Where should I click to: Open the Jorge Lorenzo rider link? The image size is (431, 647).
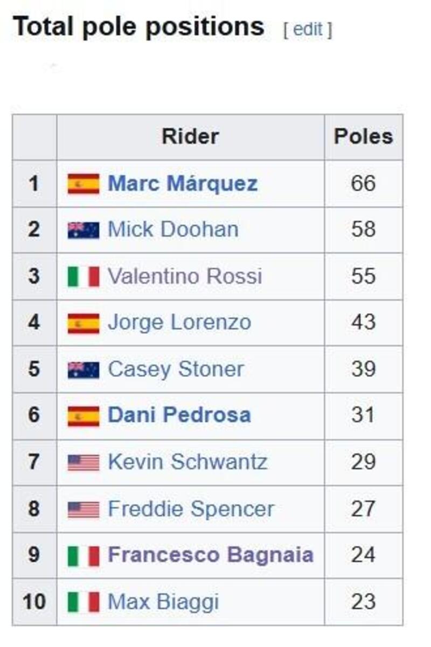[x=179, y=322]
